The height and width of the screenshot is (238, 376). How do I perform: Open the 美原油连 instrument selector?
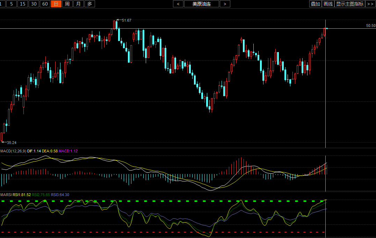click(201, 4)
